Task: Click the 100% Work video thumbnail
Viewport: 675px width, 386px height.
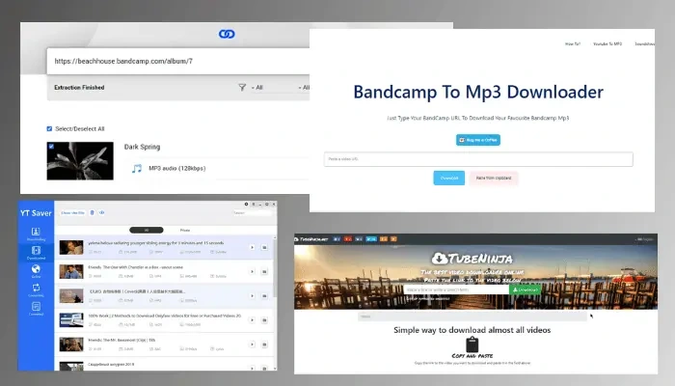Action: point(71,320)
